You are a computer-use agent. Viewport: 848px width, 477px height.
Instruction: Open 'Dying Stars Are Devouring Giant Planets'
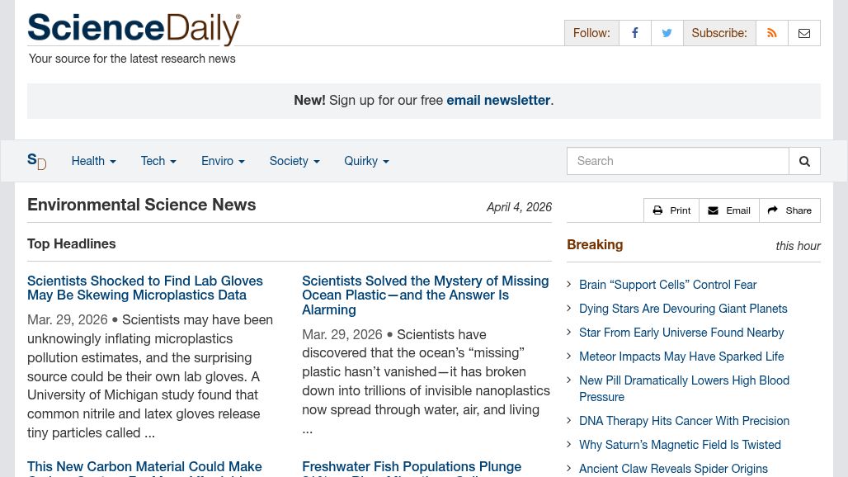point(683,309)
